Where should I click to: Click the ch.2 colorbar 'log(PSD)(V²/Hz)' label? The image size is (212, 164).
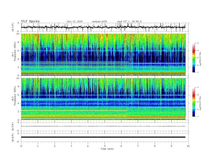coord(200,103)
